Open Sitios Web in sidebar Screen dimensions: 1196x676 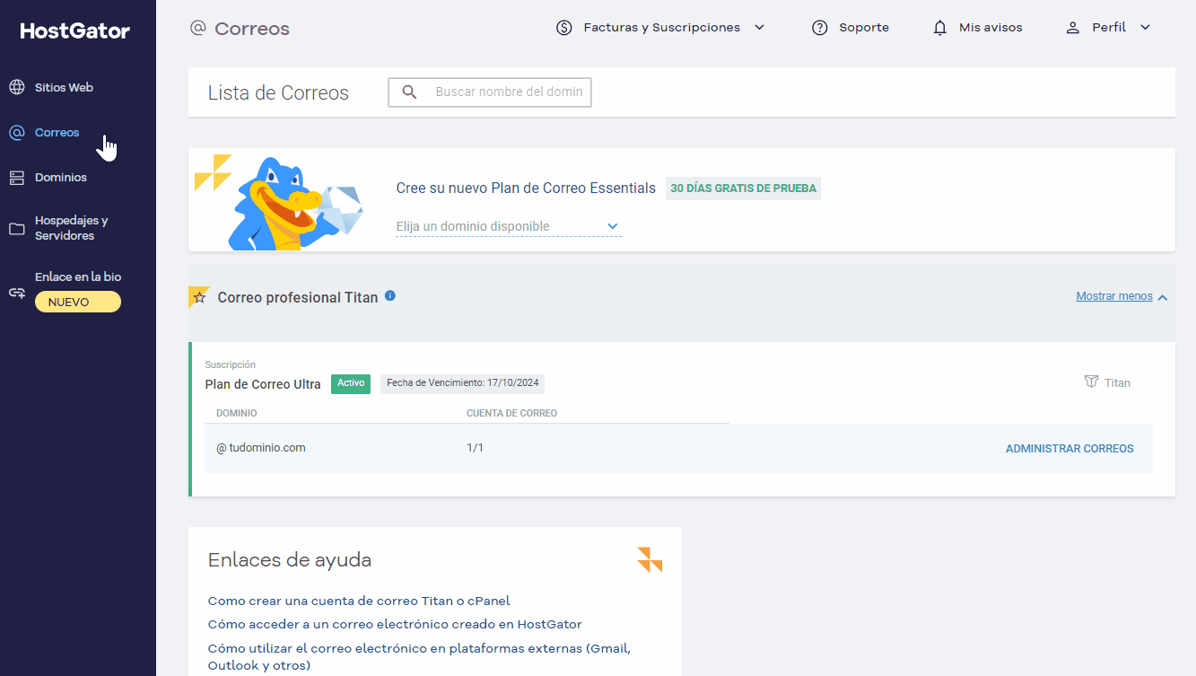coord(64,87)
